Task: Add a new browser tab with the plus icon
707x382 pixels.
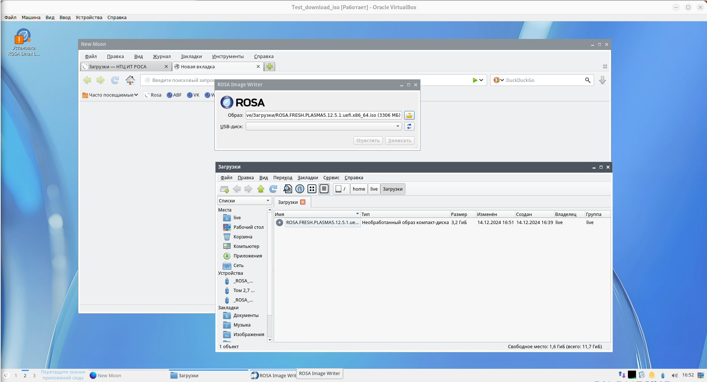Action: [x=270, y=66]
